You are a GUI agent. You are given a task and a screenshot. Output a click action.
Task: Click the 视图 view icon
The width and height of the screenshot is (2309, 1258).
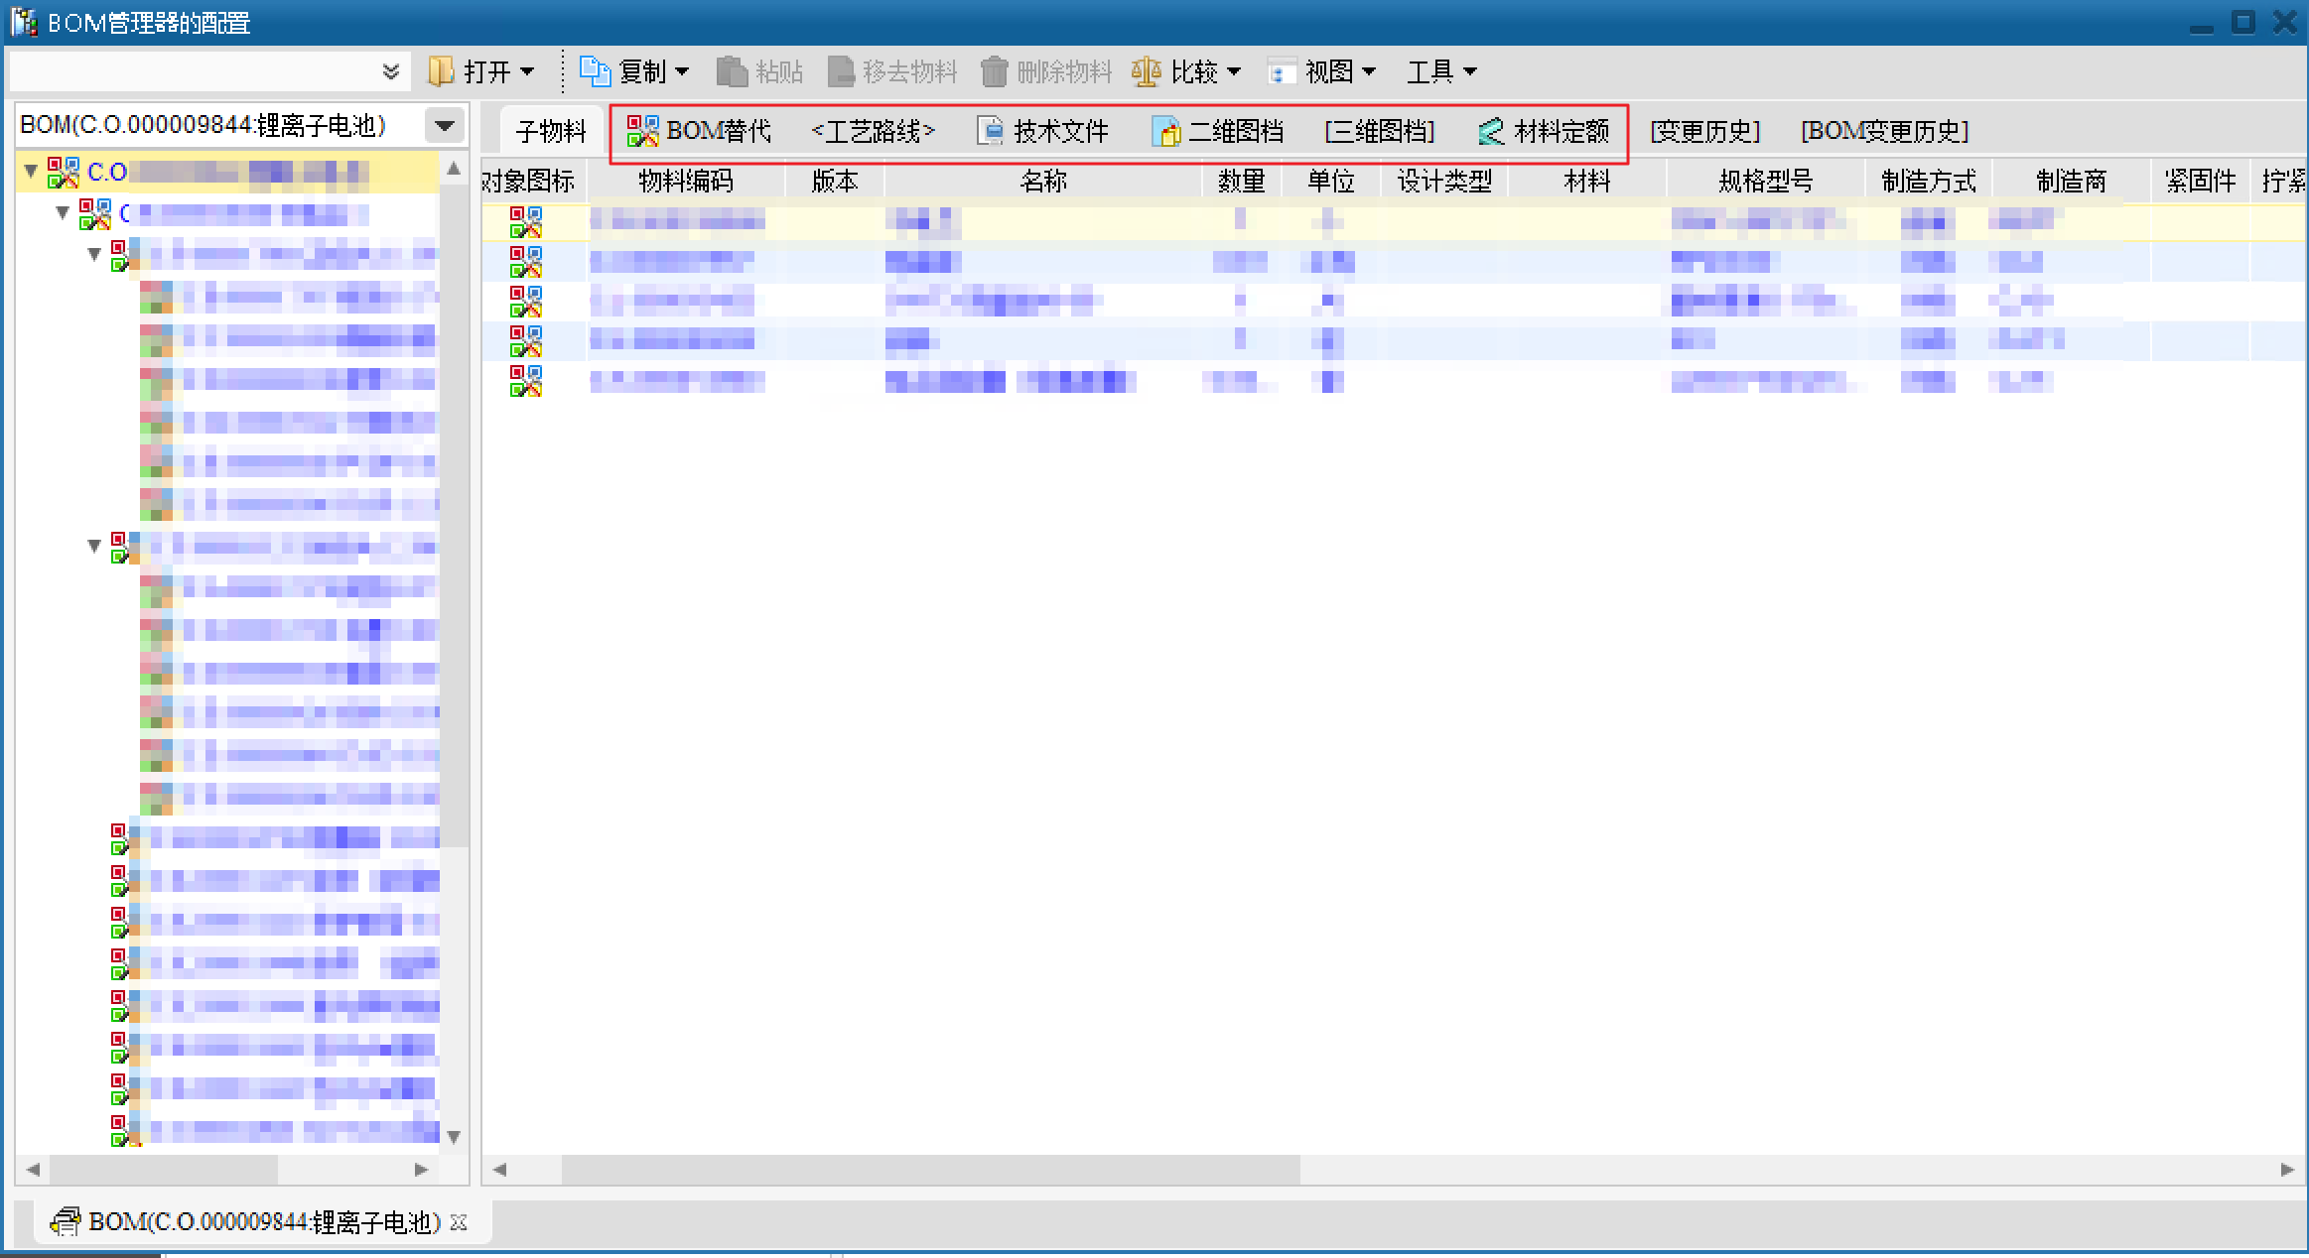(1281, 71)
